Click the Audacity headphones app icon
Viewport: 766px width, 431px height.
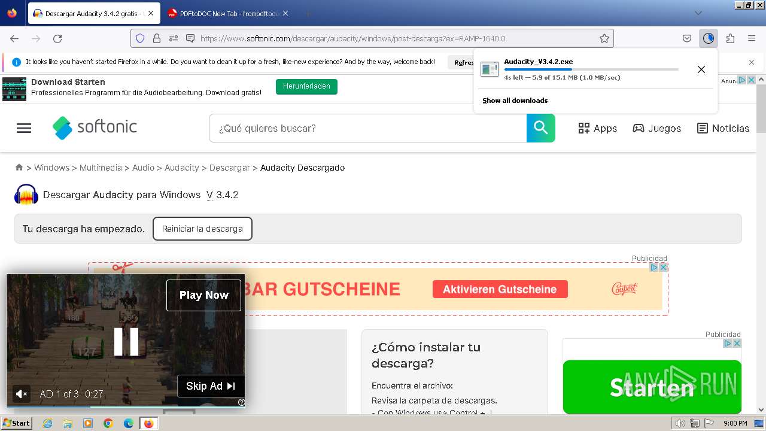pos(26,195)
